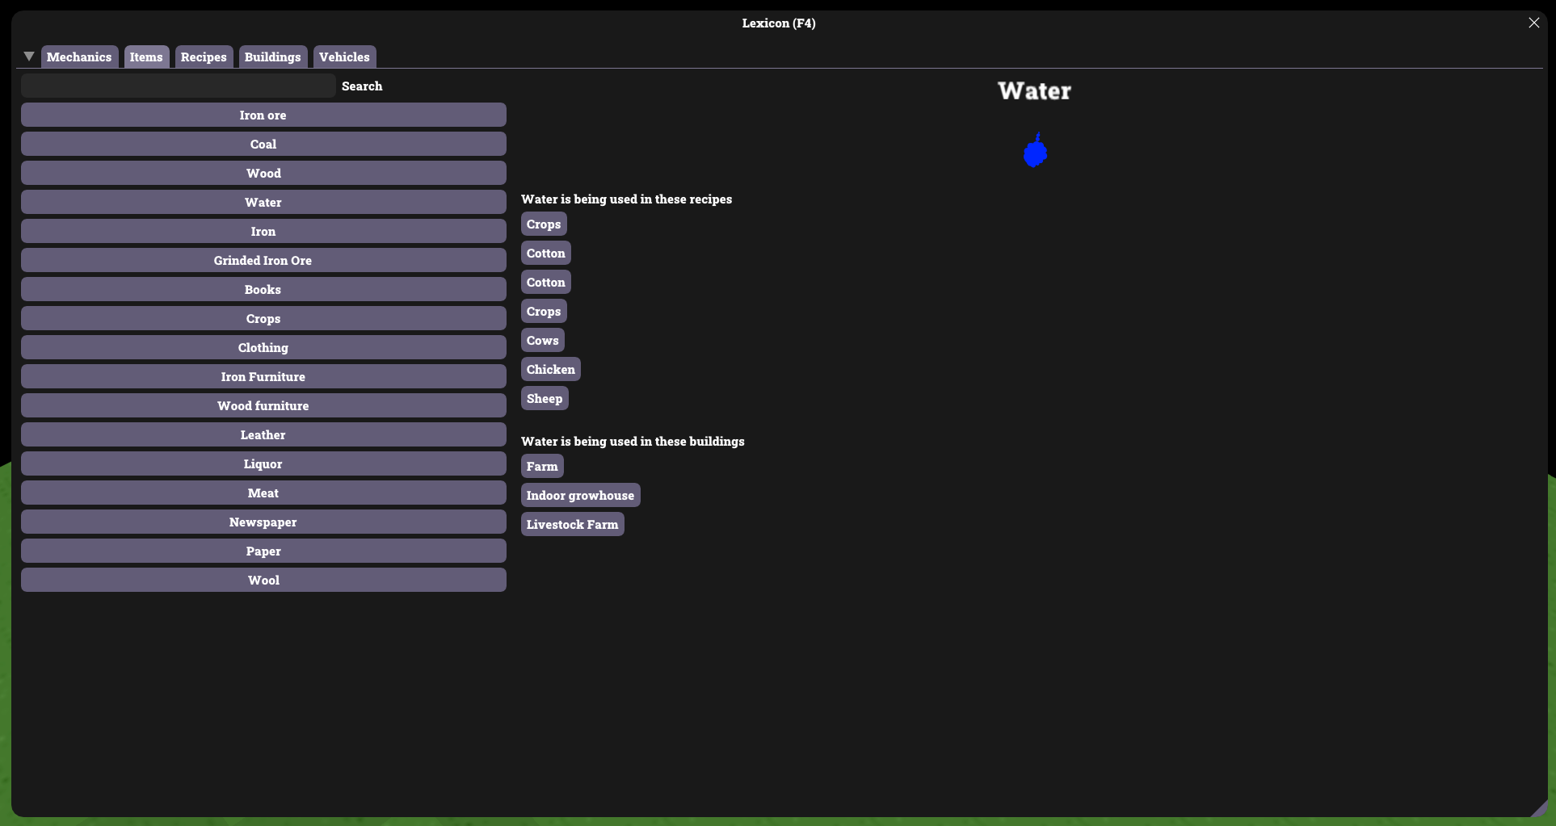
Task: Open the Indoor growhouse building page
Action: coord(580,495)
